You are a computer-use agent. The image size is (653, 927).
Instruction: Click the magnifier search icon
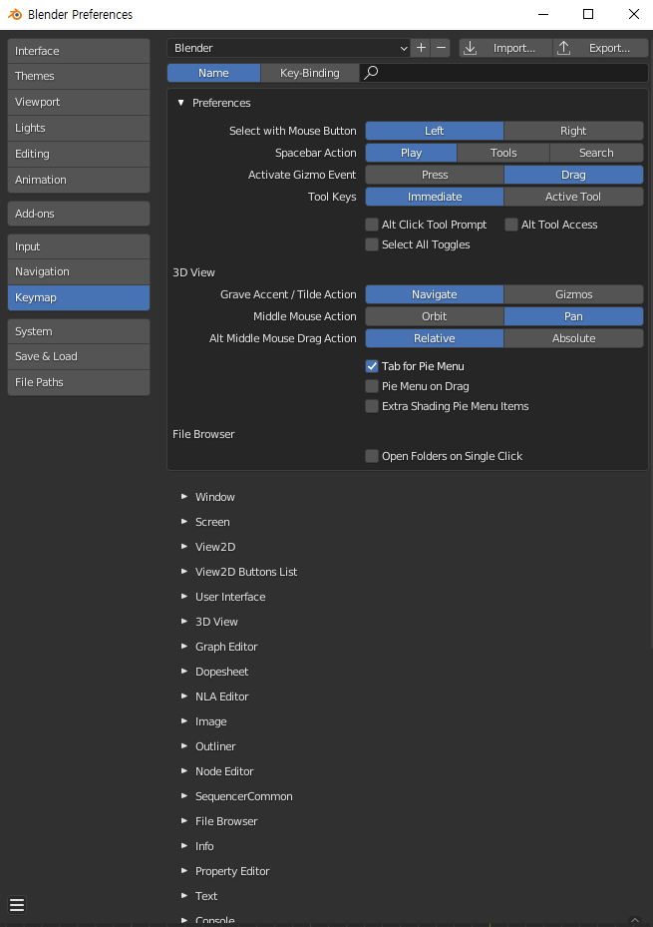pos(371,73)
